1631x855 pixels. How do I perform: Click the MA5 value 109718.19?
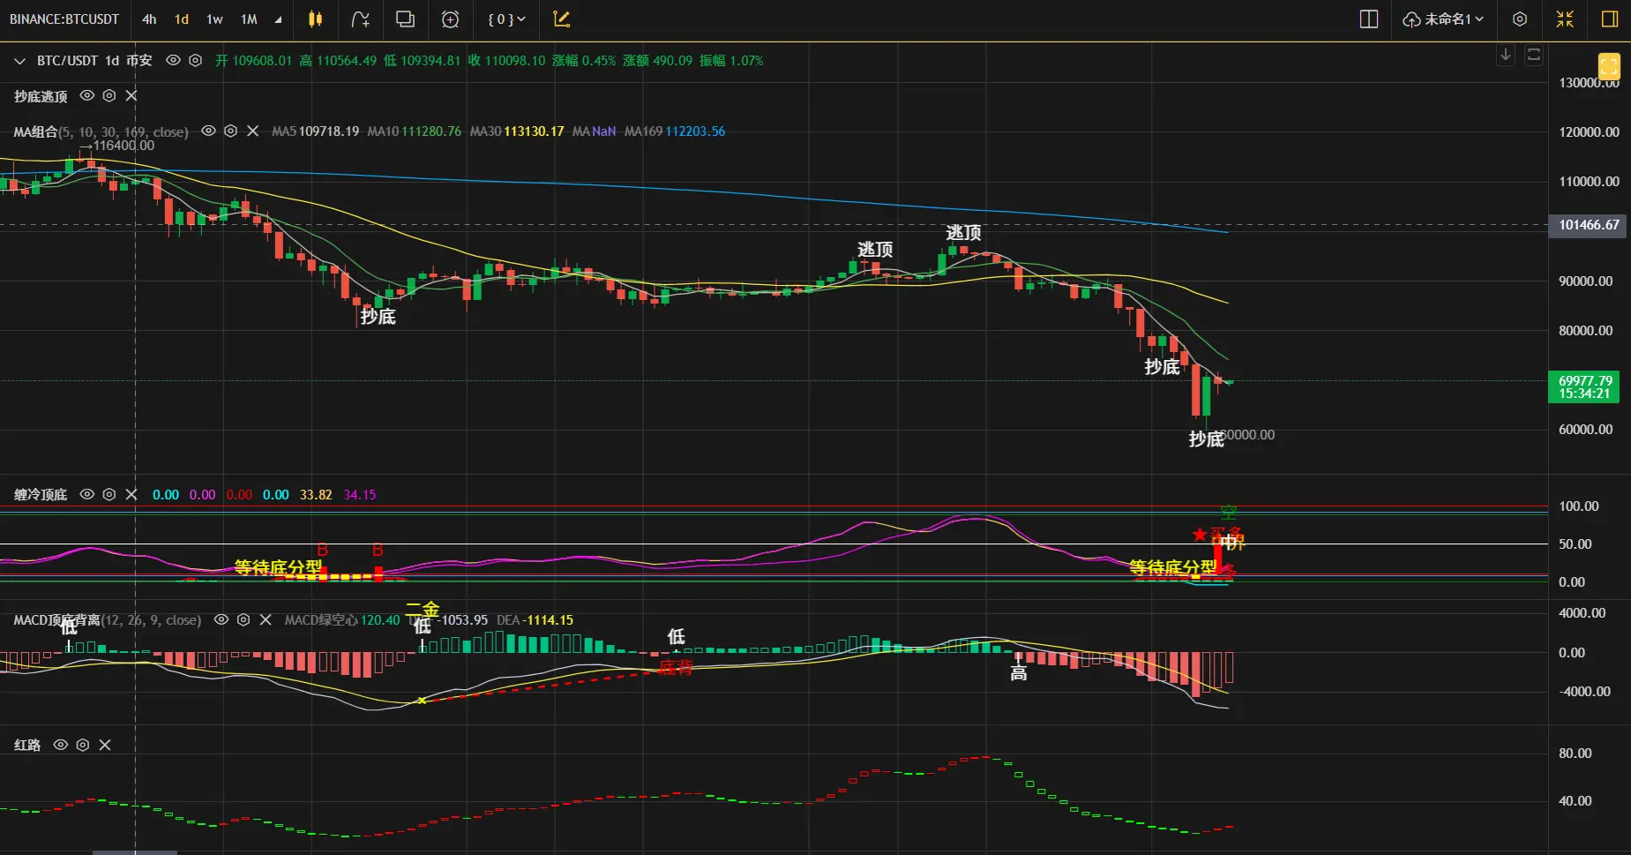coord(329,131)
